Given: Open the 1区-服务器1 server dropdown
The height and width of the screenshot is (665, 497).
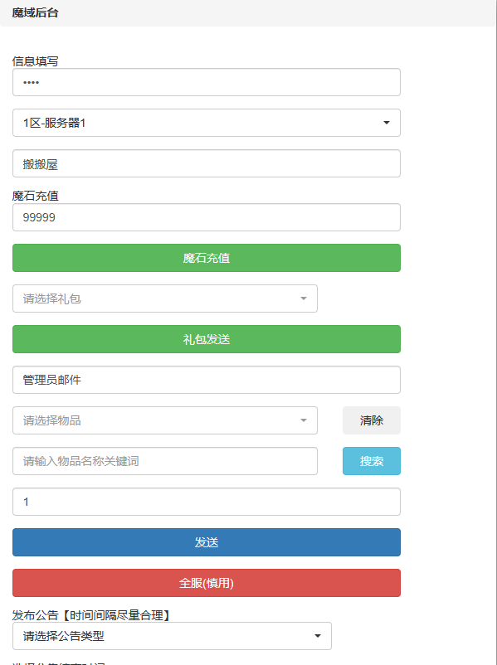Looking at the screenshot, I should coord(207,123).
